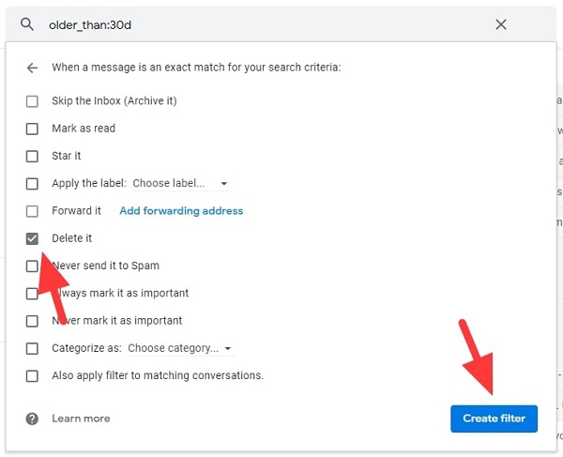Uncheck the Delete it checkbox
This screenshot has width=563, height=457.
click(x=33, y=238)
